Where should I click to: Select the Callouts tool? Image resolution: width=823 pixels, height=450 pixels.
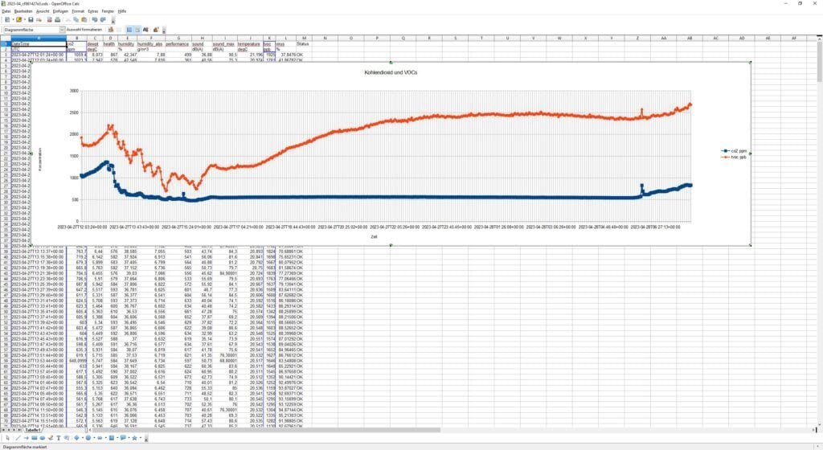click(66, 438)
